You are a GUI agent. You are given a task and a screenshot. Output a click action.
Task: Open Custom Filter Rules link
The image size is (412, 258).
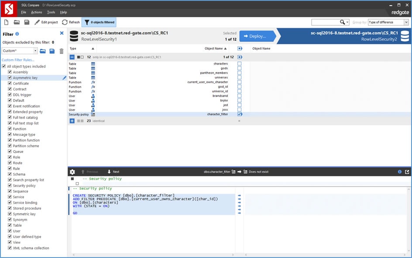18,60
